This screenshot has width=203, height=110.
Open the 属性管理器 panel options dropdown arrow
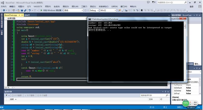point(194,15)
